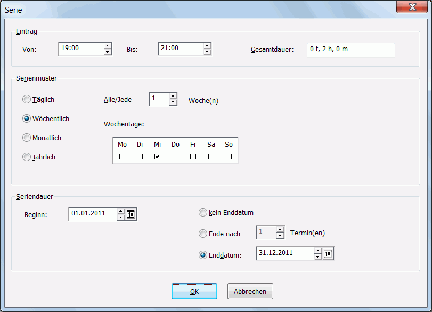The image size is (432, 312).
Task: Confirm the series with OK button
Action: point(194,291)
